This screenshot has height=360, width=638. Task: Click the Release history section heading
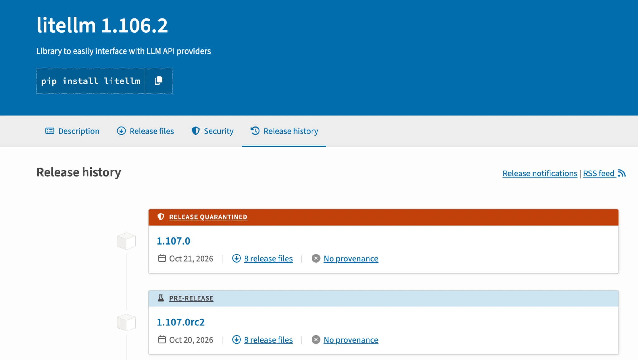tap(79, 172)
